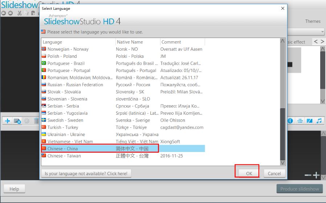This screenshot has height=203, width=326.
Task: Click 'Türkçe - Türkiye' native name cell
Action: pyautogui.click(x=131, y=127)
